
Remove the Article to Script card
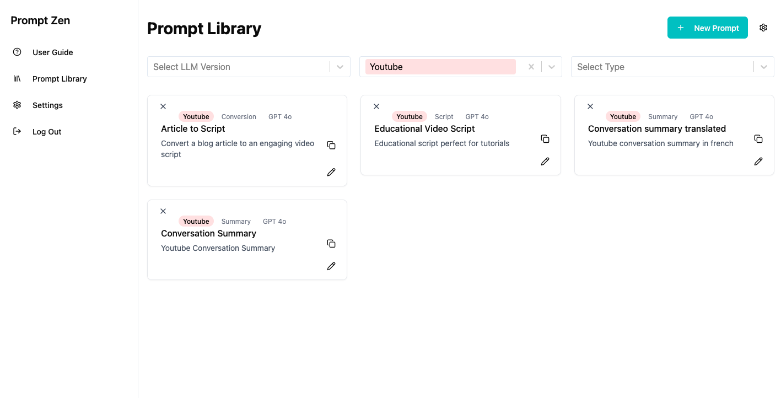click(163, 106)
